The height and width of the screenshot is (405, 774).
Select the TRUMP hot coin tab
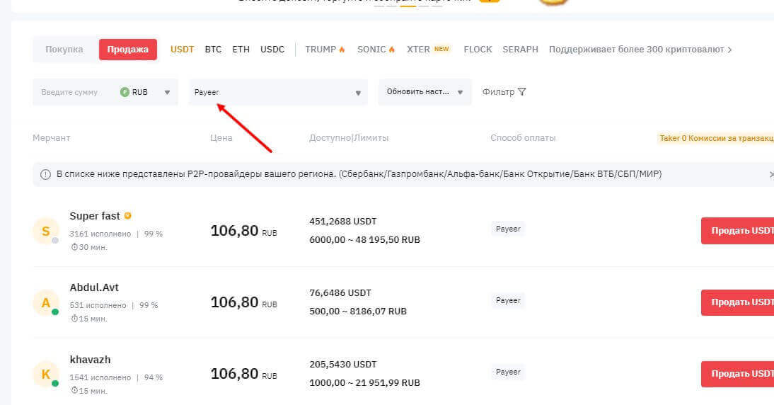325,50
